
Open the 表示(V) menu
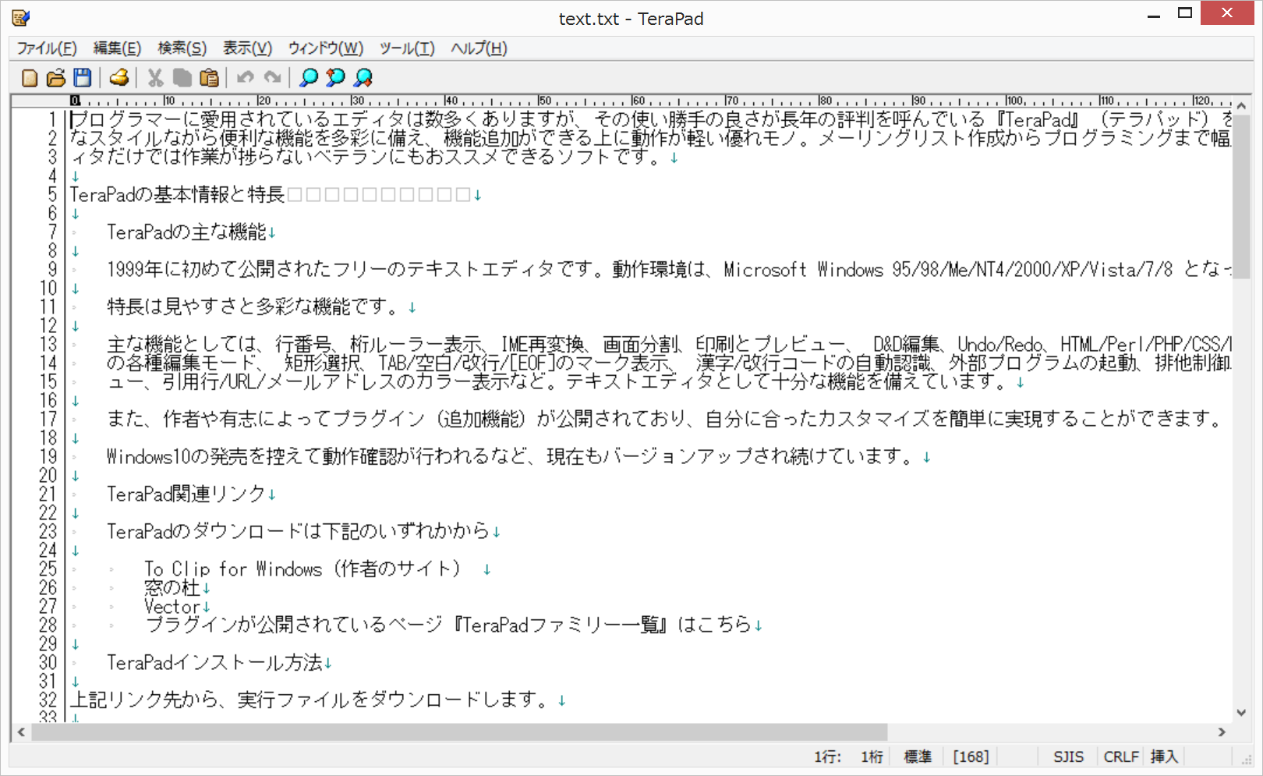(247, 48)
